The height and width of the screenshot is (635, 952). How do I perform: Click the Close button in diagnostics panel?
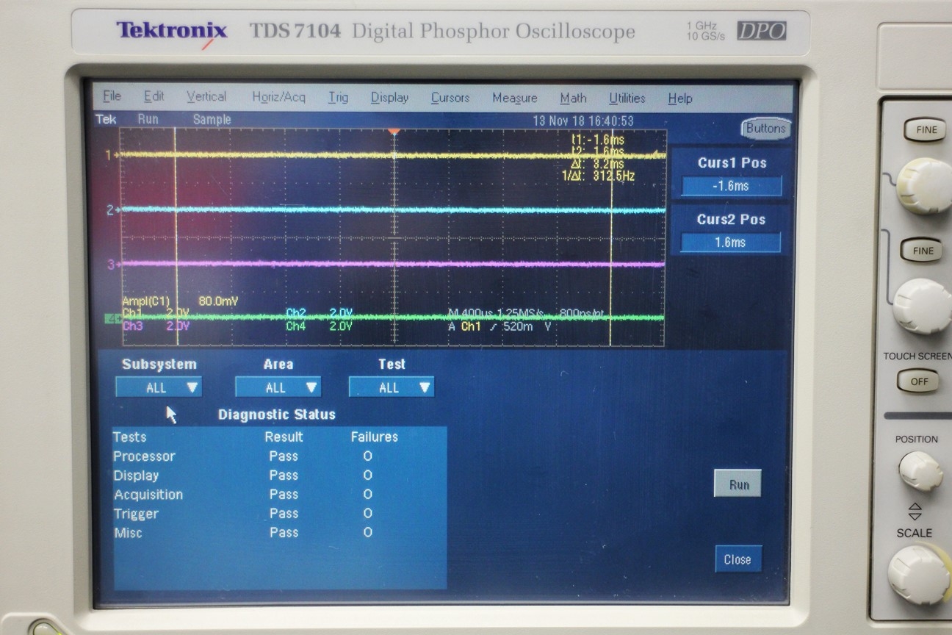(738, 559)
